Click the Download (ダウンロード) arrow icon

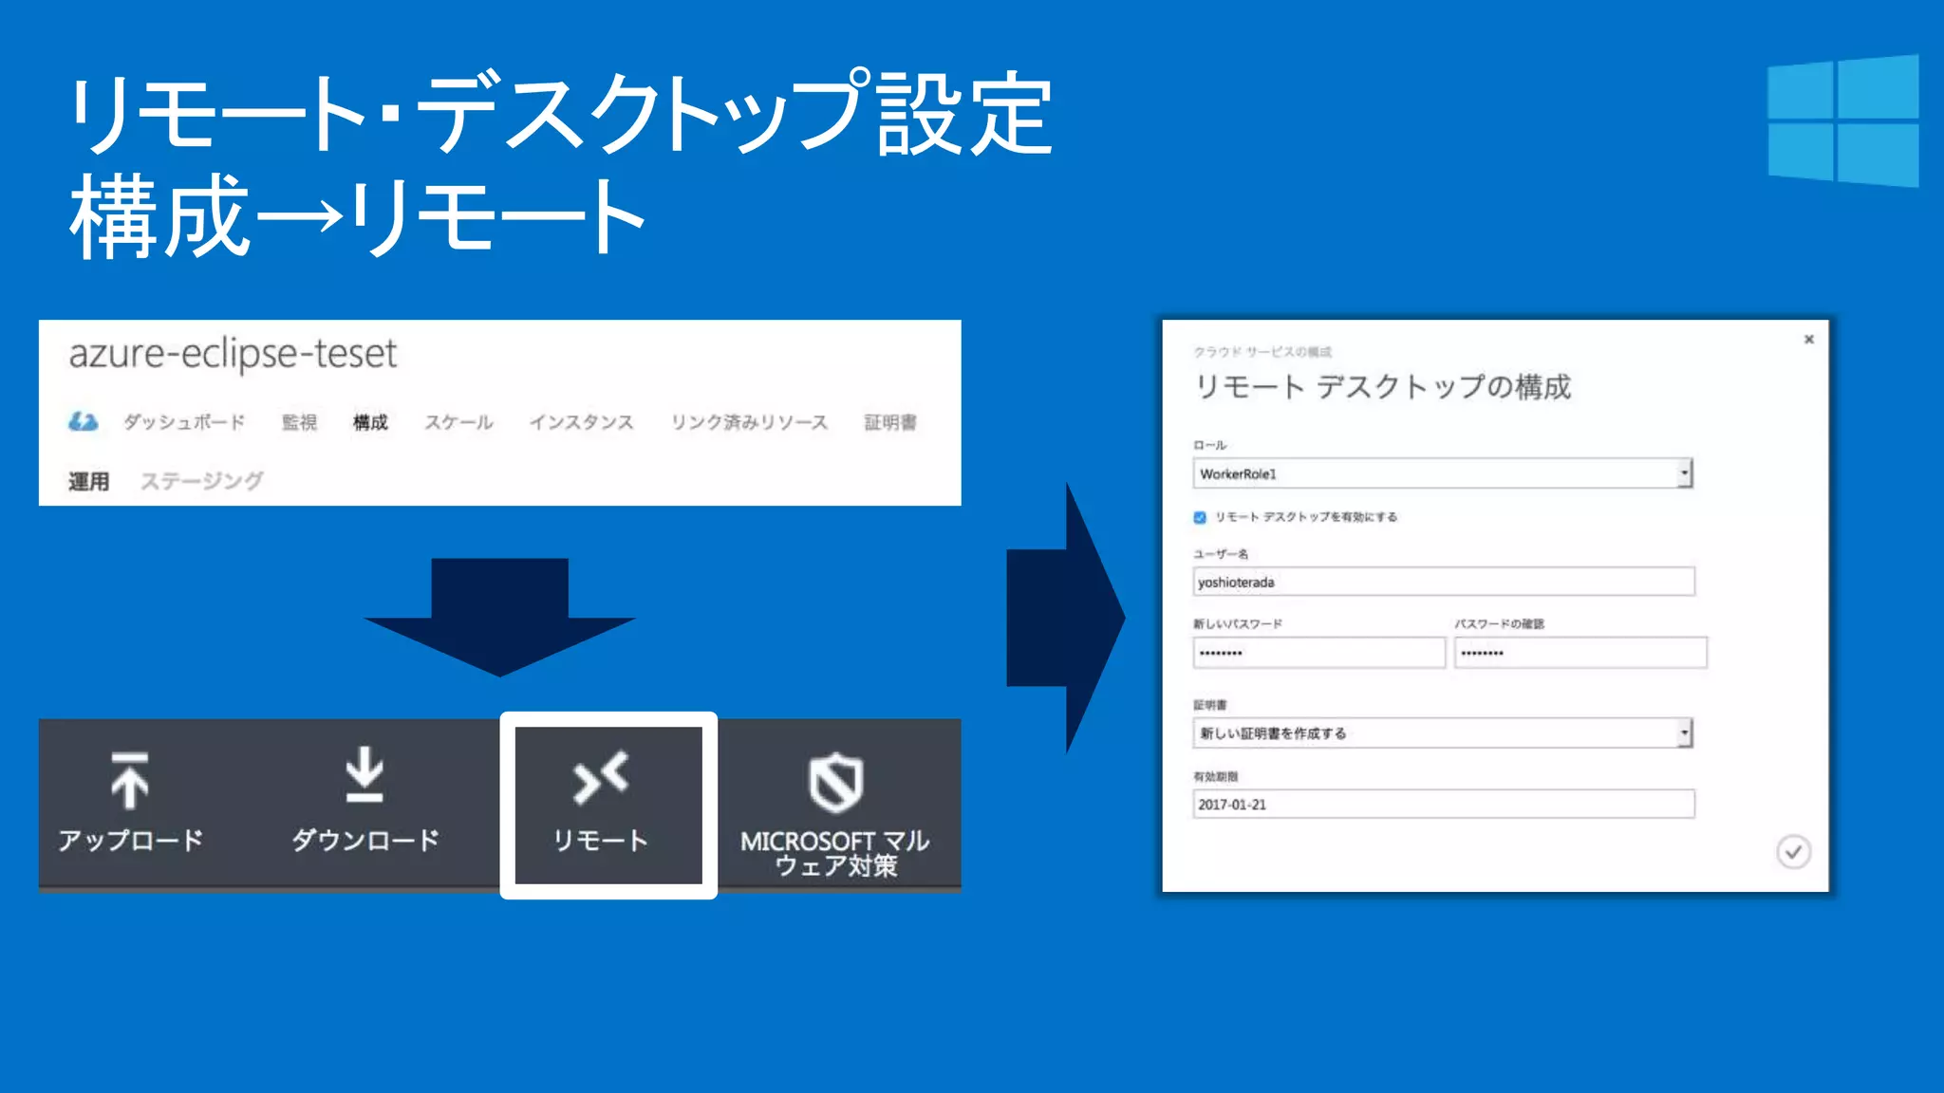click(x=364, y=775)
